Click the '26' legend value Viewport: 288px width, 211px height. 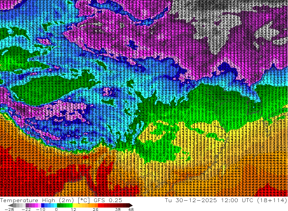(96, 209)
